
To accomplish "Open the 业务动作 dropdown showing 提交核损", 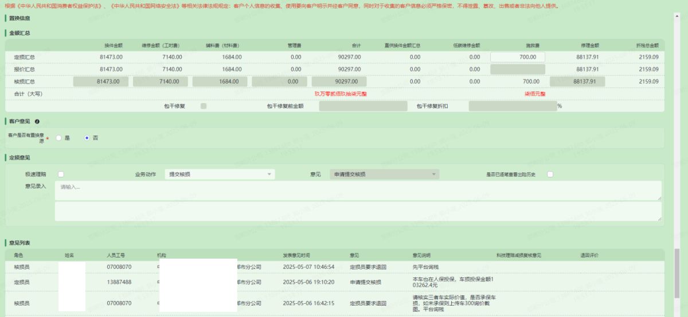I will [219, 175].
